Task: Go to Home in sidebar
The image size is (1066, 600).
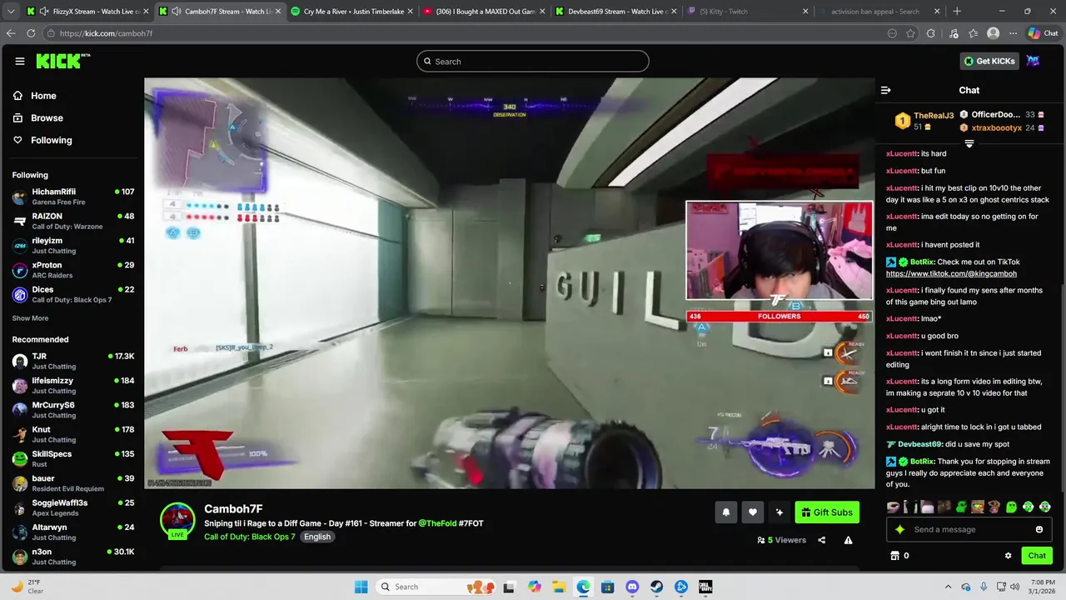Action: [34, 96]
